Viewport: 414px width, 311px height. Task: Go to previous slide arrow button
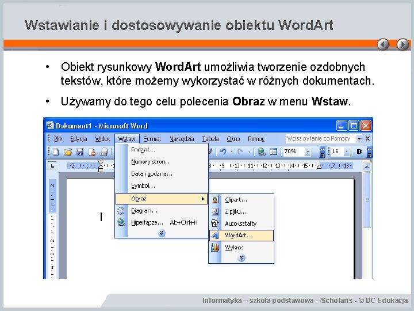383,44
